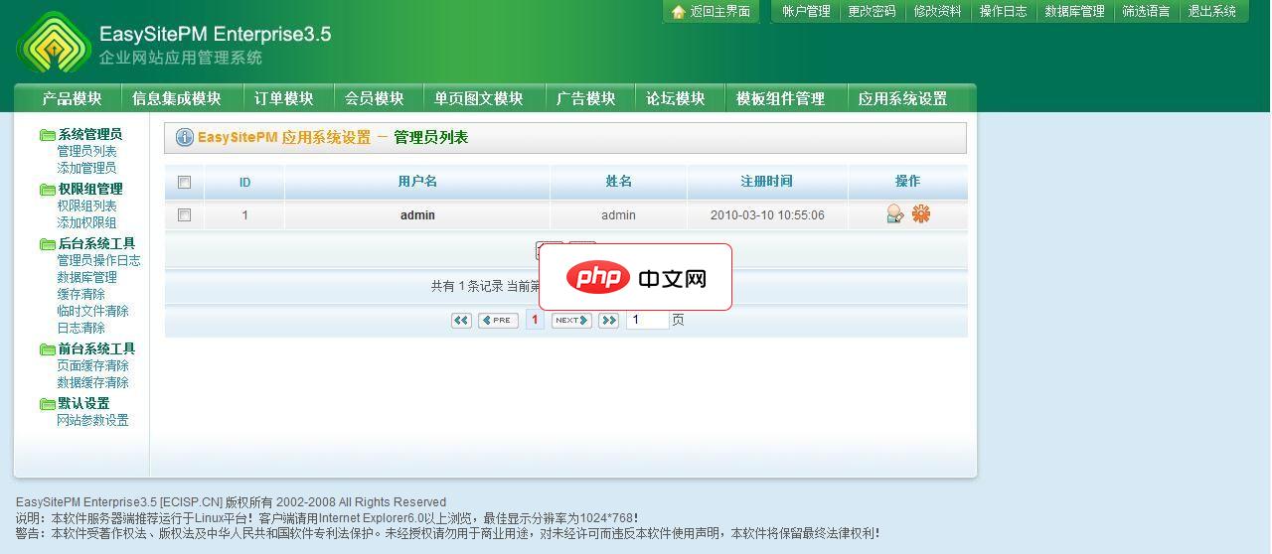Open 临时文件清除 in the sidebar
1272x554 pixels.
point(92,312)
